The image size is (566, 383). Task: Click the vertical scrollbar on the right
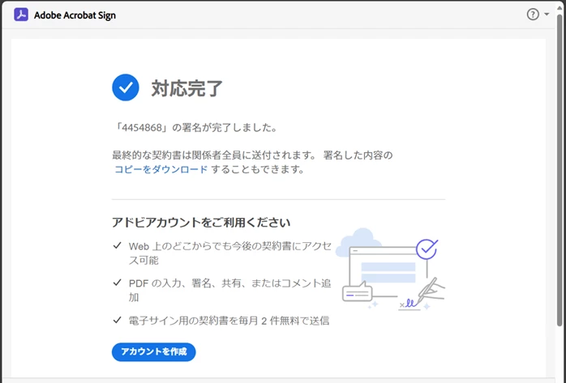coord(560,169)
